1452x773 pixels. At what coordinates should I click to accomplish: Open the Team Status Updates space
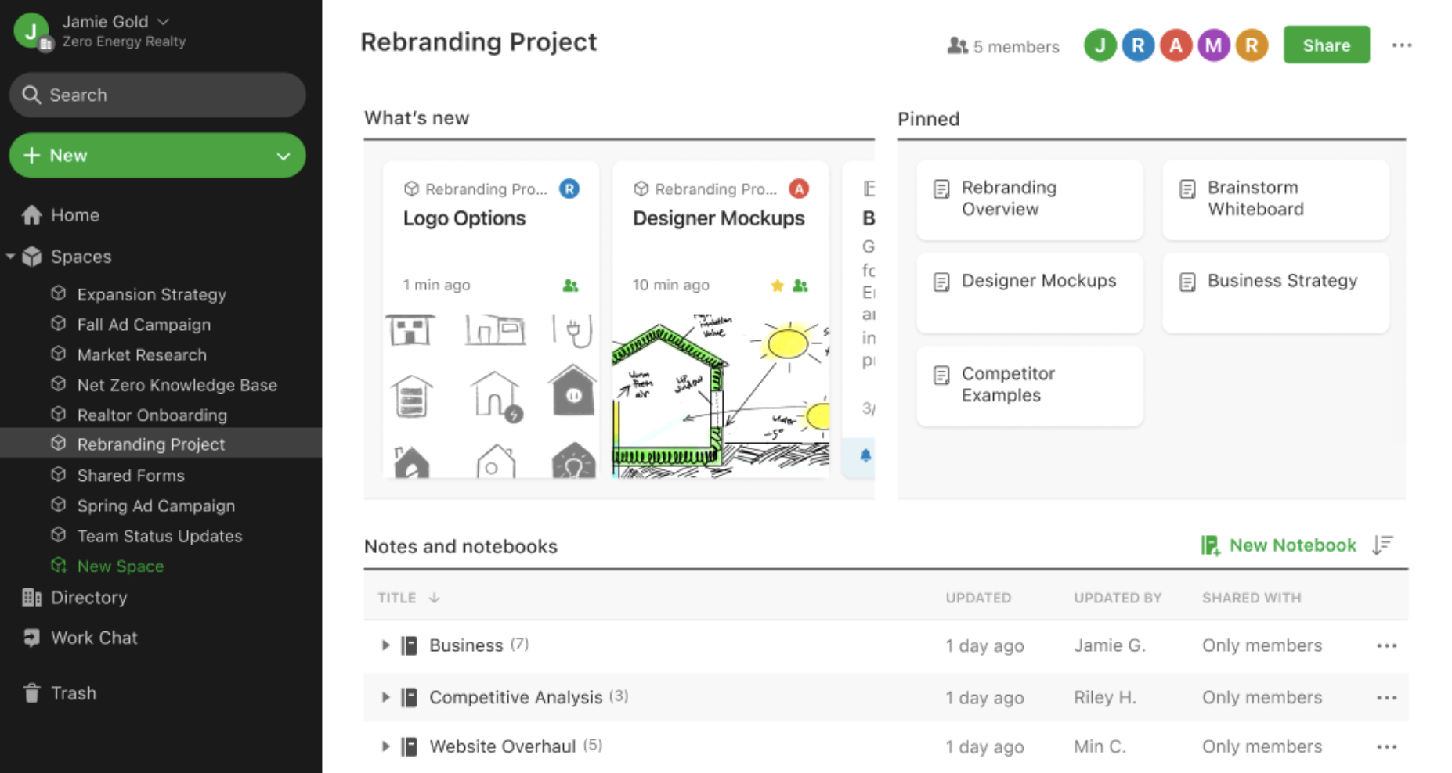tap(159, 536)
